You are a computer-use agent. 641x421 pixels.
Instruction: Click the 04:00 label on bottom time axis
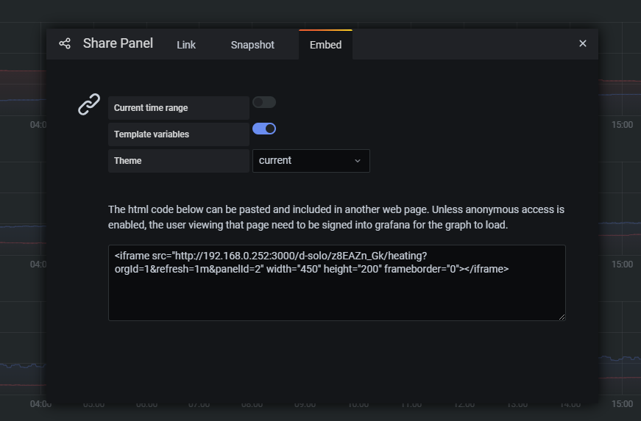(x=40, y=404)
